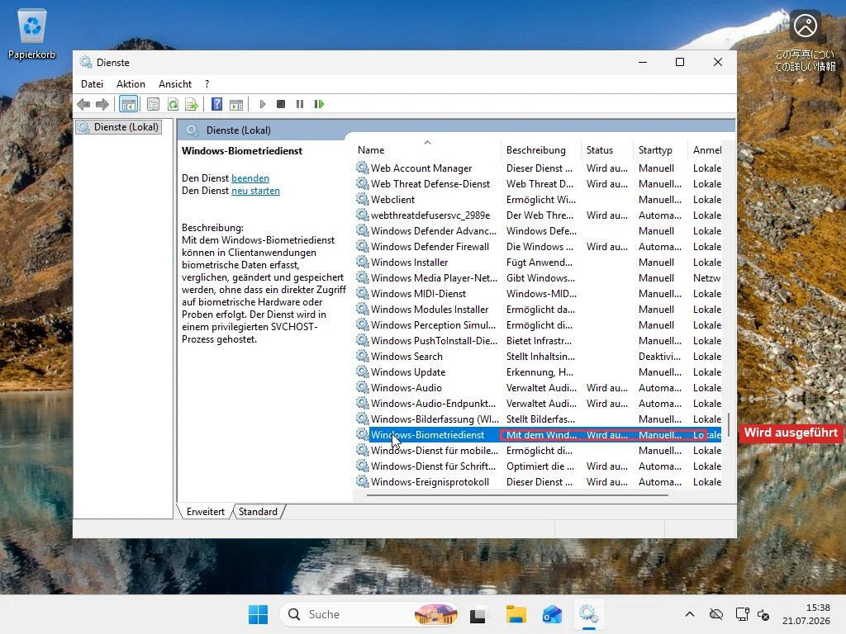Open the Properties toolbar icon
The width and height of the screenshot is (846, 634).
coord(153,104)
